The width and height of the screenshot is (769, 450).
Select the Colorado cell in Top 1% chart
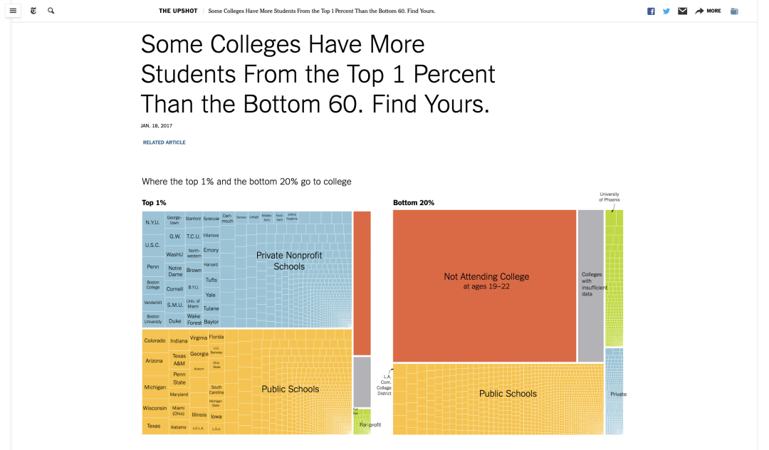point(155,340)
